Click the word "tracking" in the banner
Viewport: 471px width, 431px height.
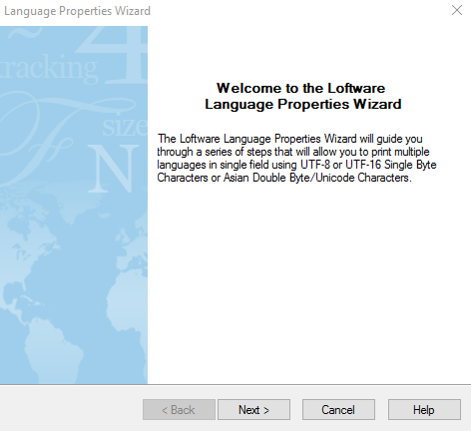pyautogui.click(x=49, y=69)
